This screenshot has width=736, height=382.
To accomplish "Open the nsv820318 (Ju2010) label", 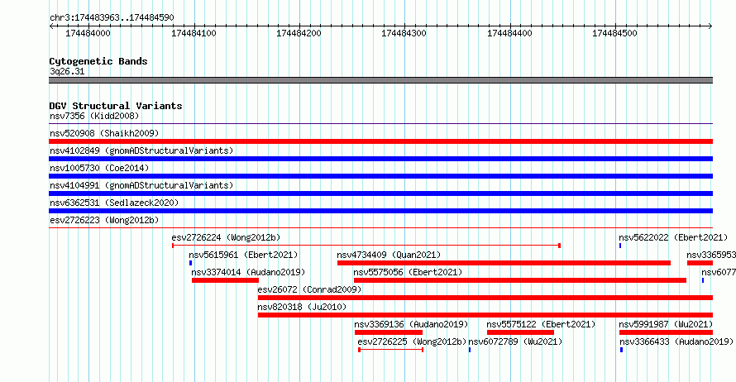I will tap(302, 307).
